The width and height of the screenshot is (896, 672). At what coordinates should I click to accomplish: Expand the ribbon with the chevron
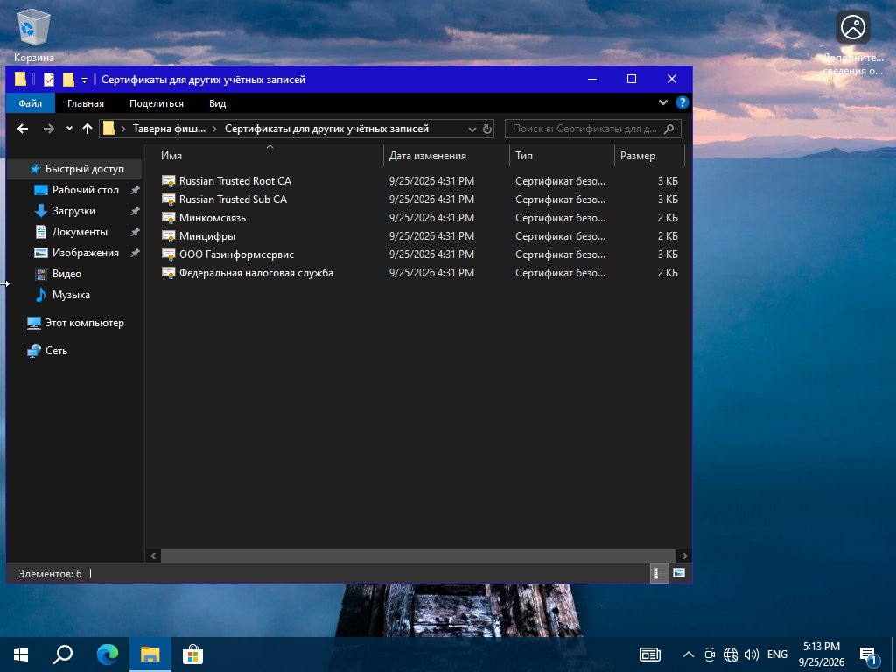pyautogui.click(x=663, y=103)
